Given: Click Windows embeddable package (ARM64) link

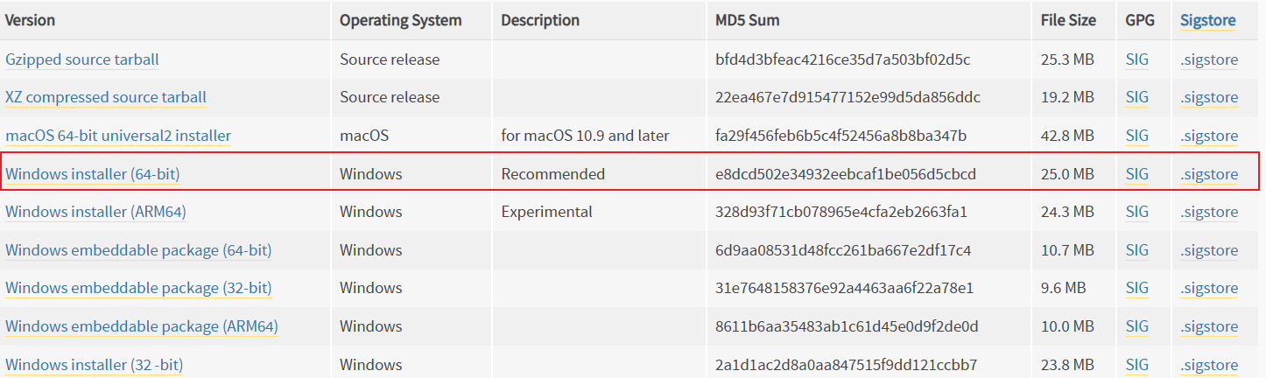Looking at the screenshot, I should pyautogui.click(x=142, y=326).
